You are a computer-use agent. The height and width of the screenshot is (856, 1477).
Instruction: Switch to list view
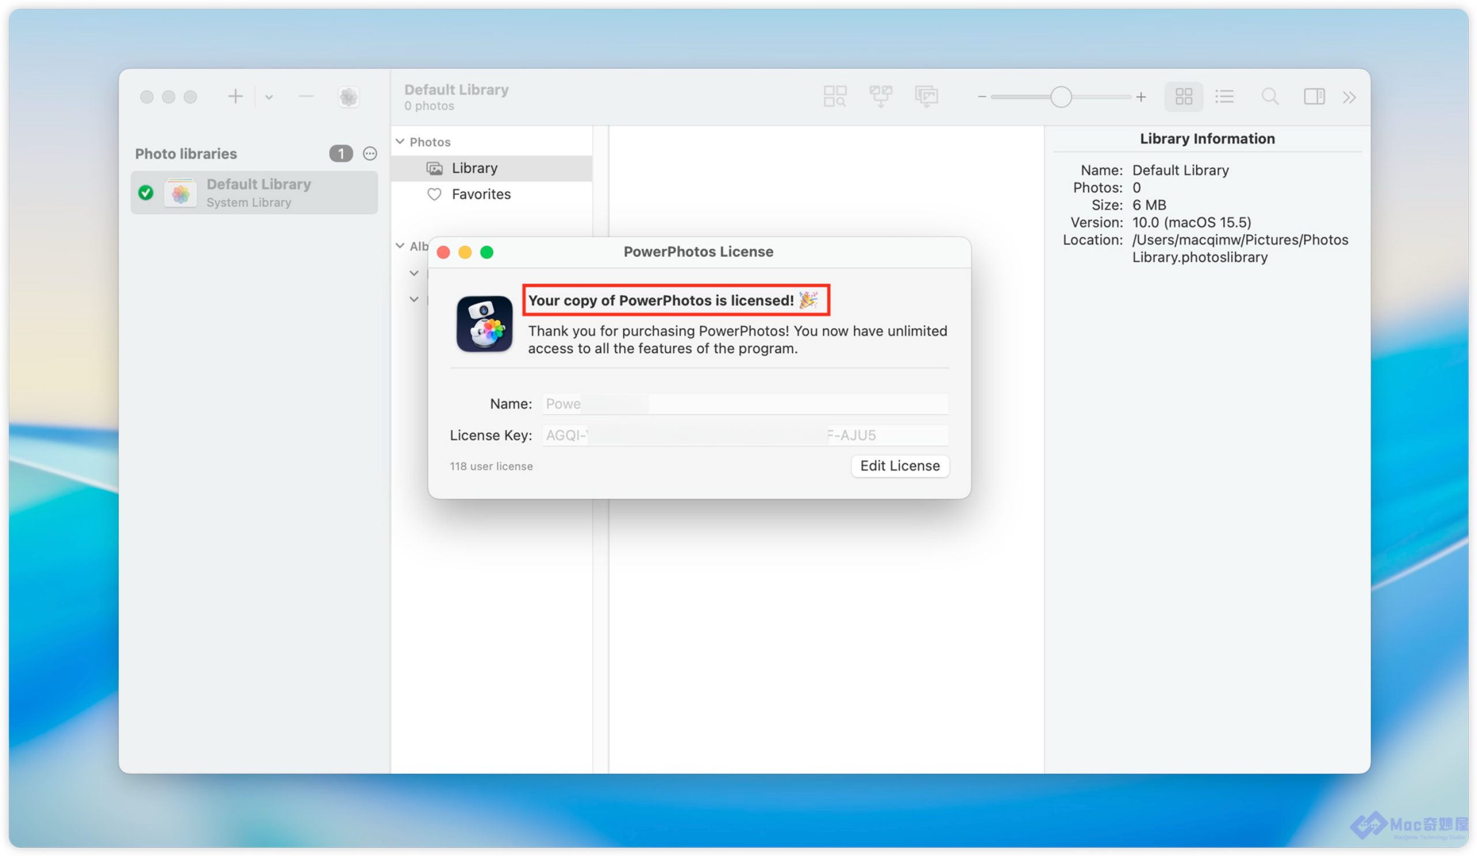pos(1224,96)
